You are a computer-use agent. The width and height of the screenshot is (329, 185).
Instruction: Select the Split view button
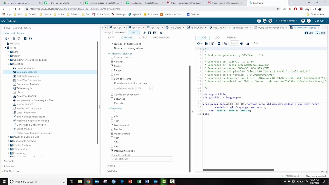[133, 33]
